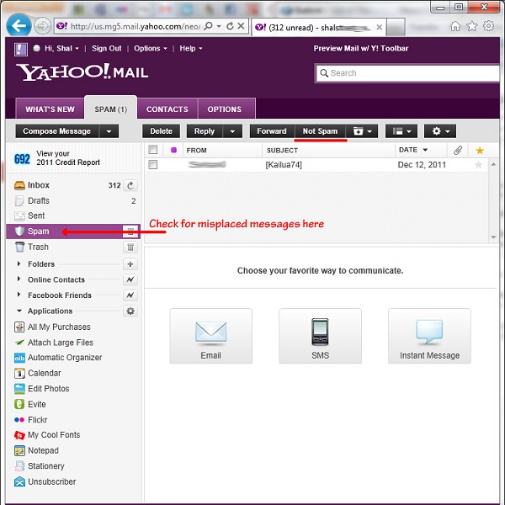Open the Flickr application
Viewport: 505px width, 505px height.
[37, 420]
